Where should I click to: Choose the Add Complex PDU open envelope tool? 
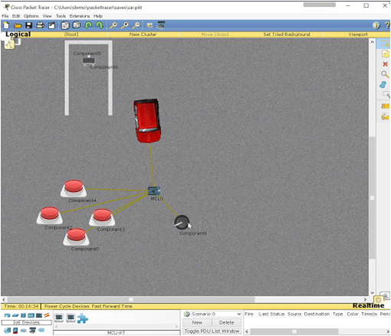point(385,117)
